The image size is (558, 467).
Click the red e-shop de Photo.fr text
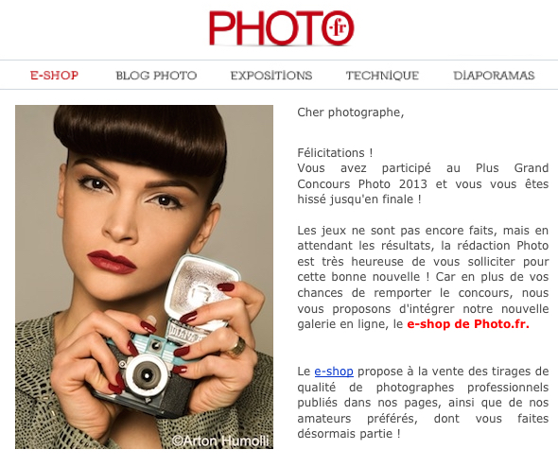(x=468, y=324)
